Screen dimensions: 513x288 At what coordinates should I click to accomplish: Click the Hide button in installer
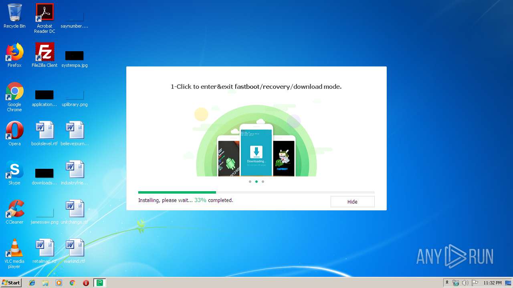pyautogui.click(x=352, y=202)
